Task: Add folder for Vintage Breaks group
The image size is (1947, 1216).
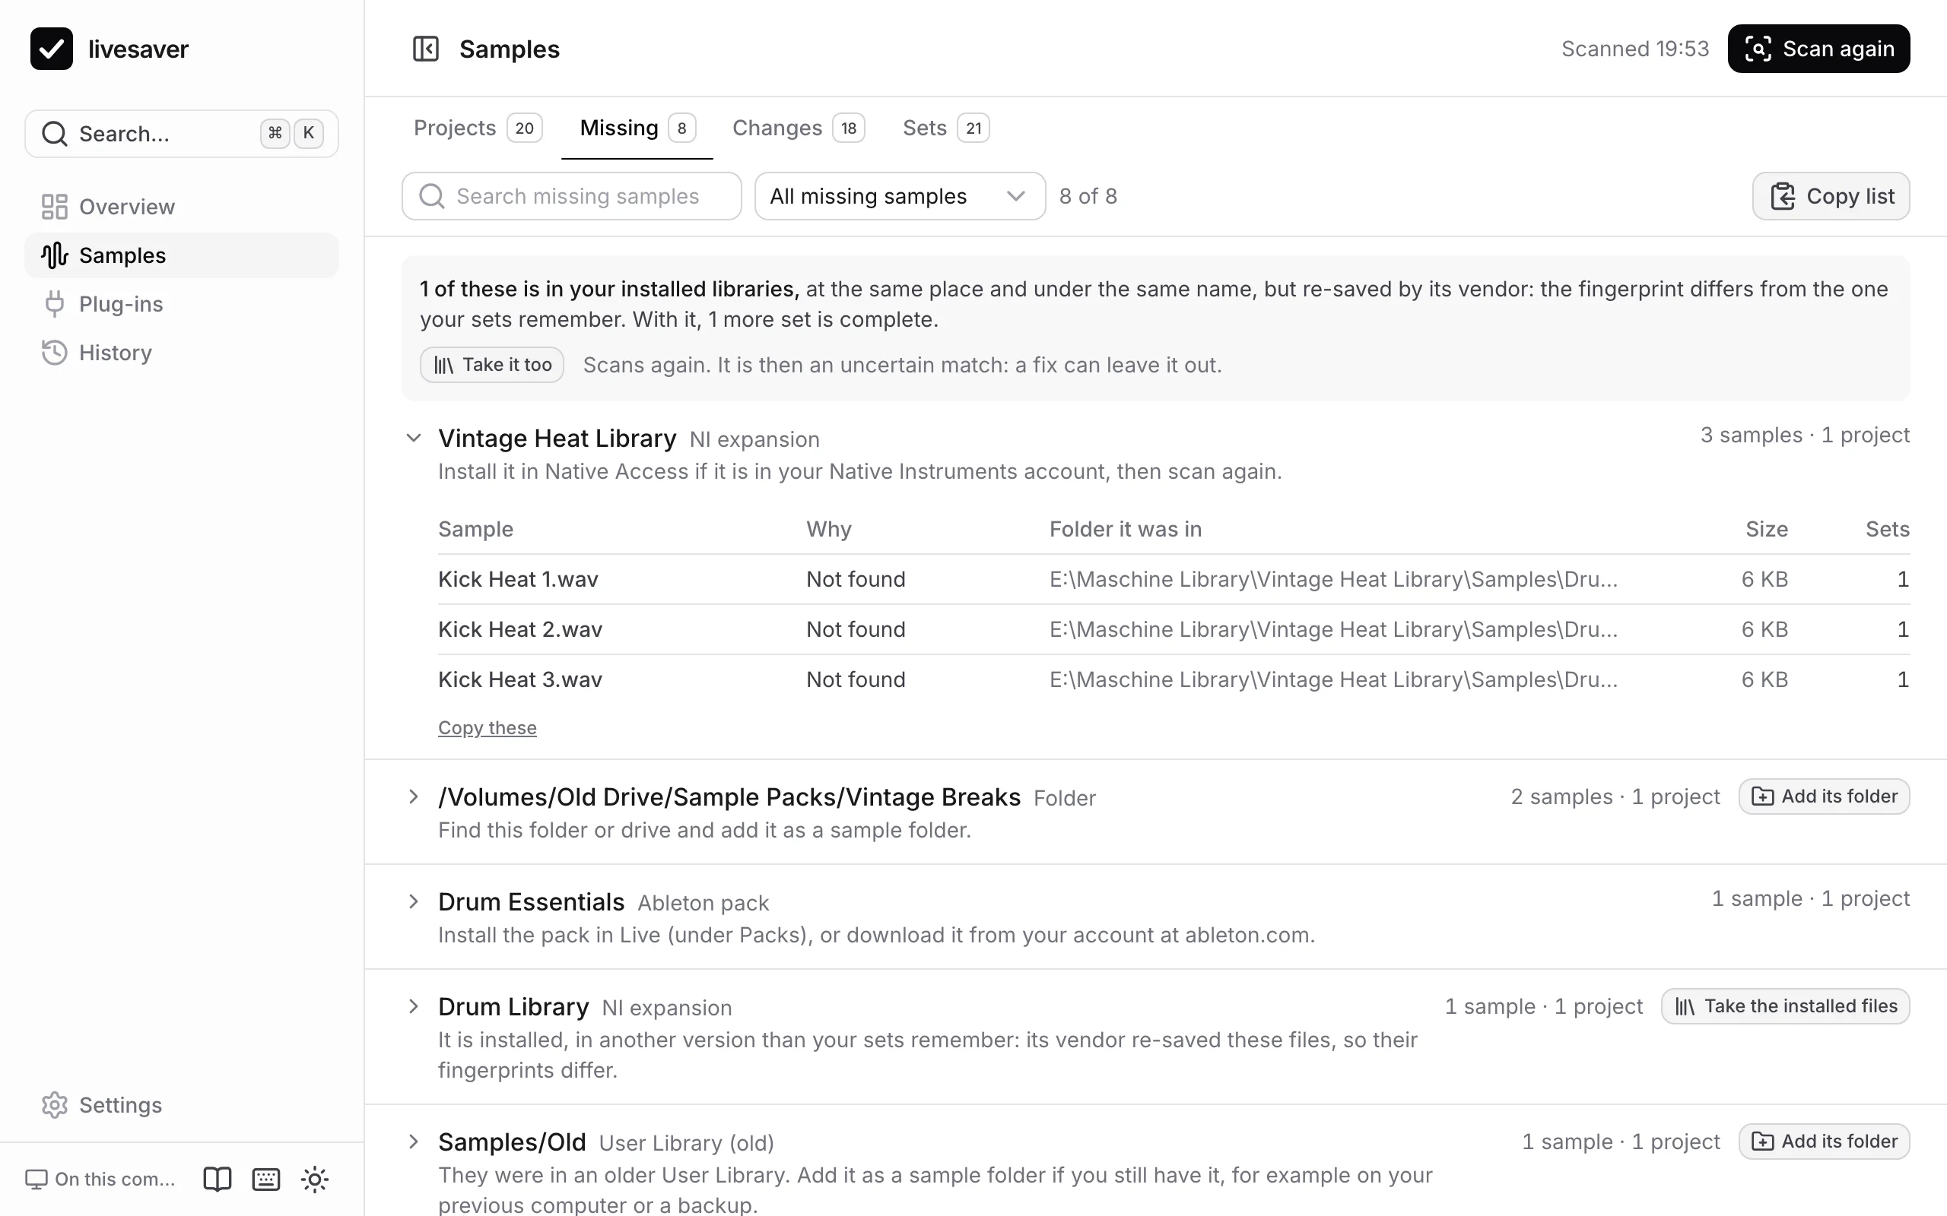Action: [1824, 796]
